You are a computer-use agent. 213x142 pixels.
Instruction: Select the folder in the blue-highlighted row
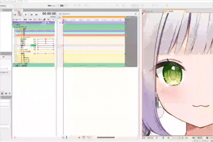pos(22,31)
